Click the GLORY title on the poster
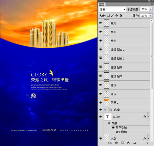The width and height of the screenshot is (154, 146). pos(39,75)
